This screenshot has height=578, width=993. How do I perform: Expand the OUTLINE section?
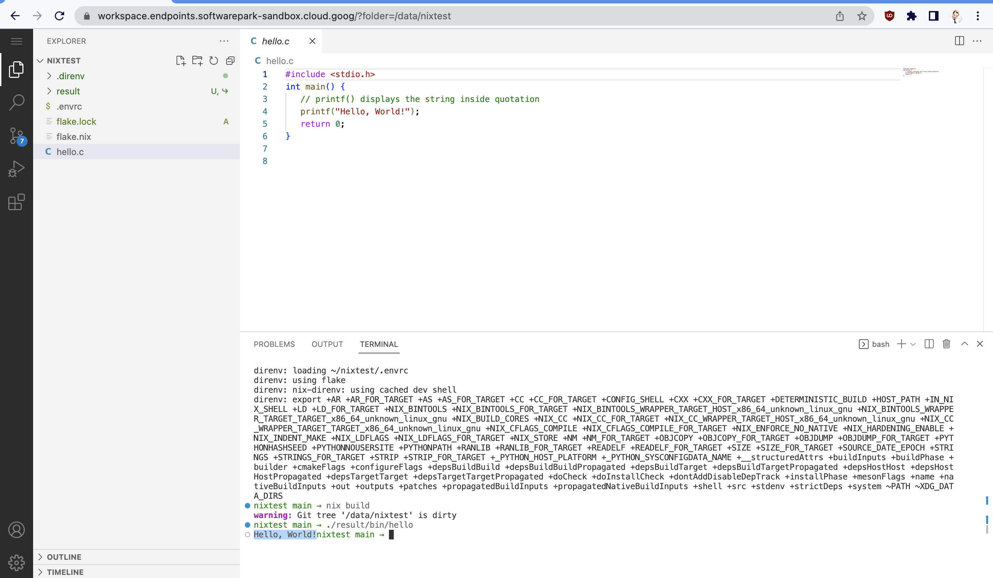tap(64, 557)
